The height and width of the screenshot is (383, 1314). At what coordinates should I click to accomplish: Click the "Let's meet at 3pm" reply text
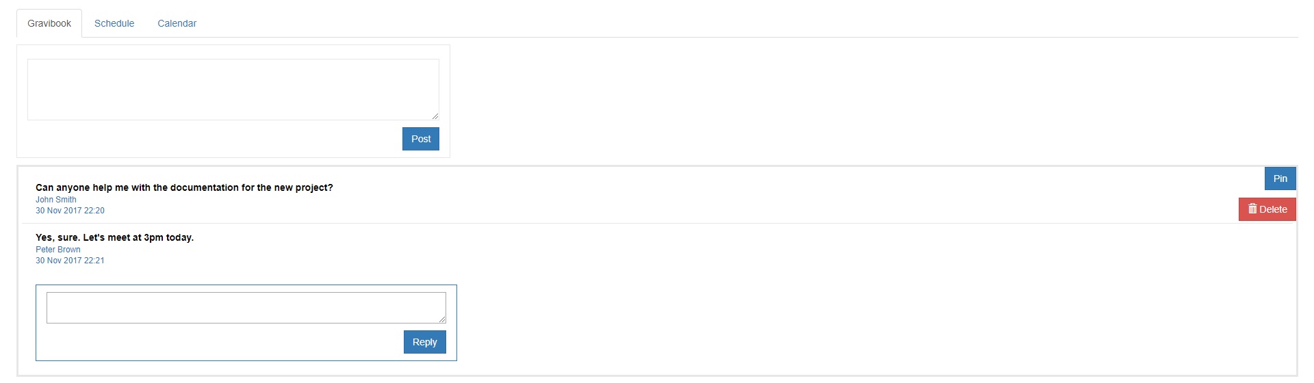(114, 237)
